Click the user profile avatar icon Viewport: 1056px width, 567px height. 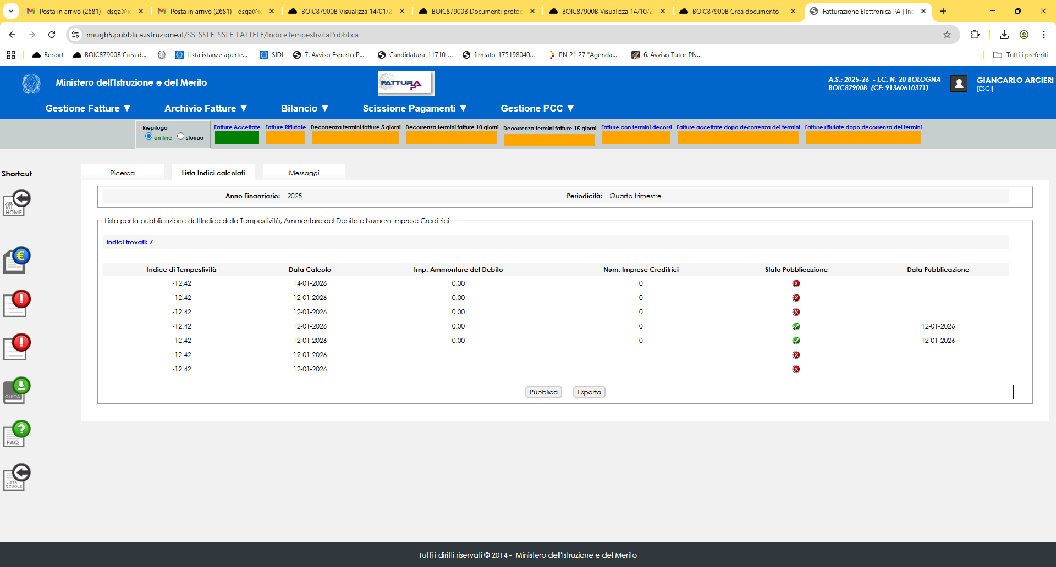point(959,84)
